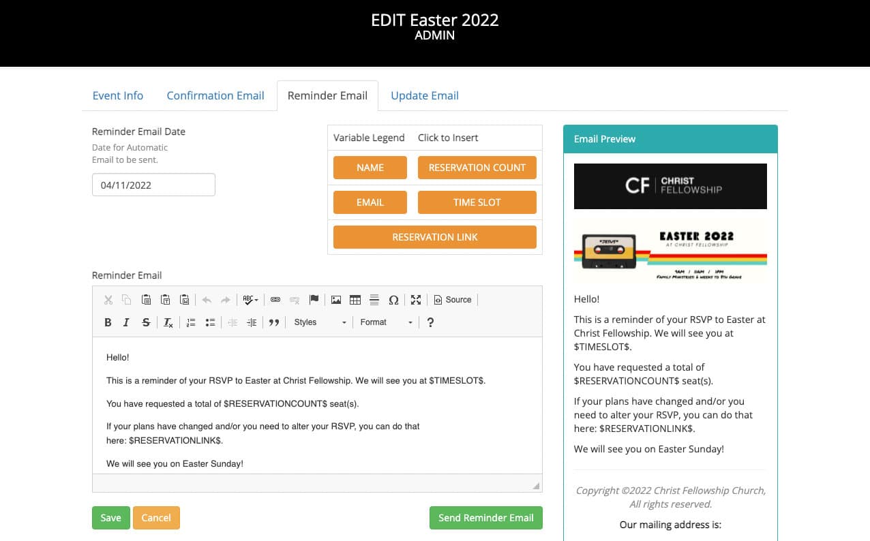Switch to the Confirmation Email tab
The image size is (870, 541).
pos(215,95)
